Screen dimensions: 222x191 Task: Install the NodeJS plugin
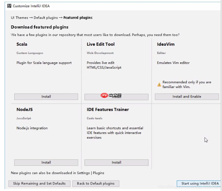46,163
